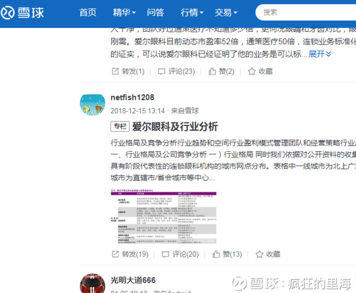This screenshot has width=356, height=293.
Task: Expand full post via 展开 link
Action: [320, 54]
